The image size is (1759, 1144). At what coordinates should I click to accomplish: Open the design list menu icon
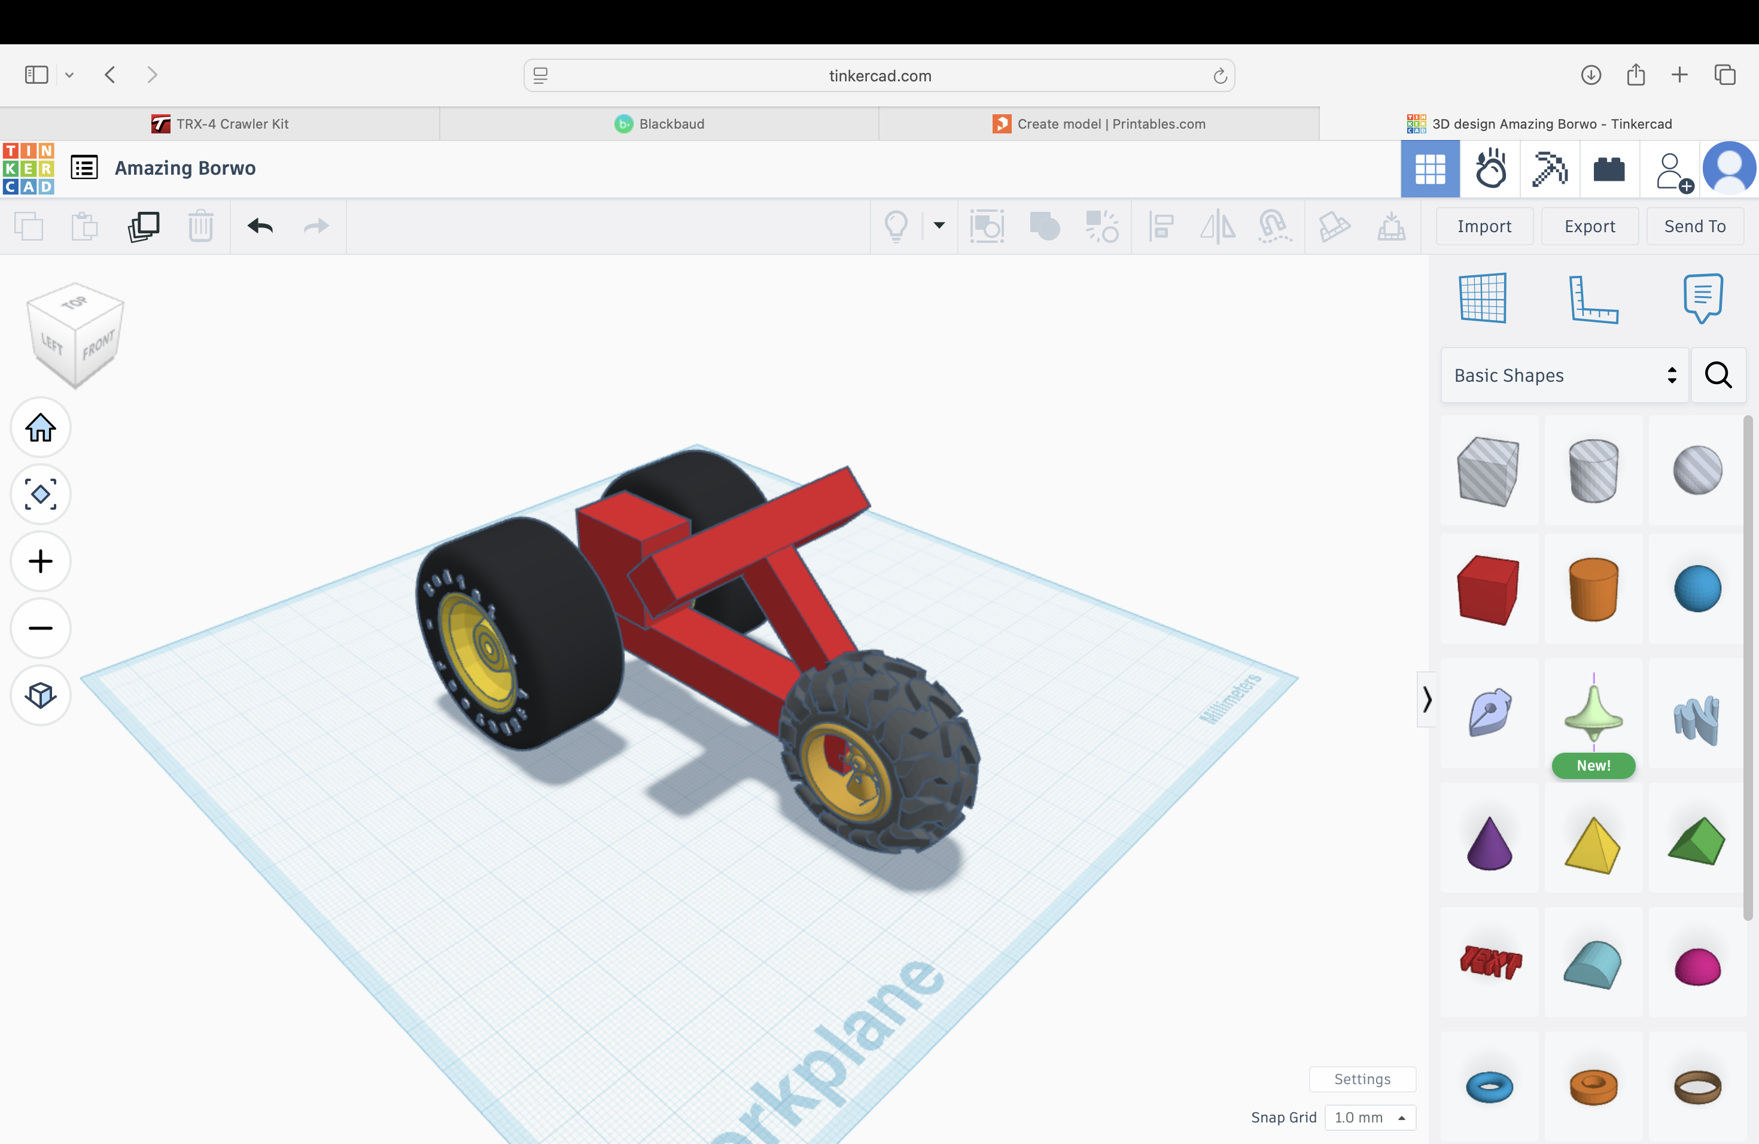click(x=84, y=168)
